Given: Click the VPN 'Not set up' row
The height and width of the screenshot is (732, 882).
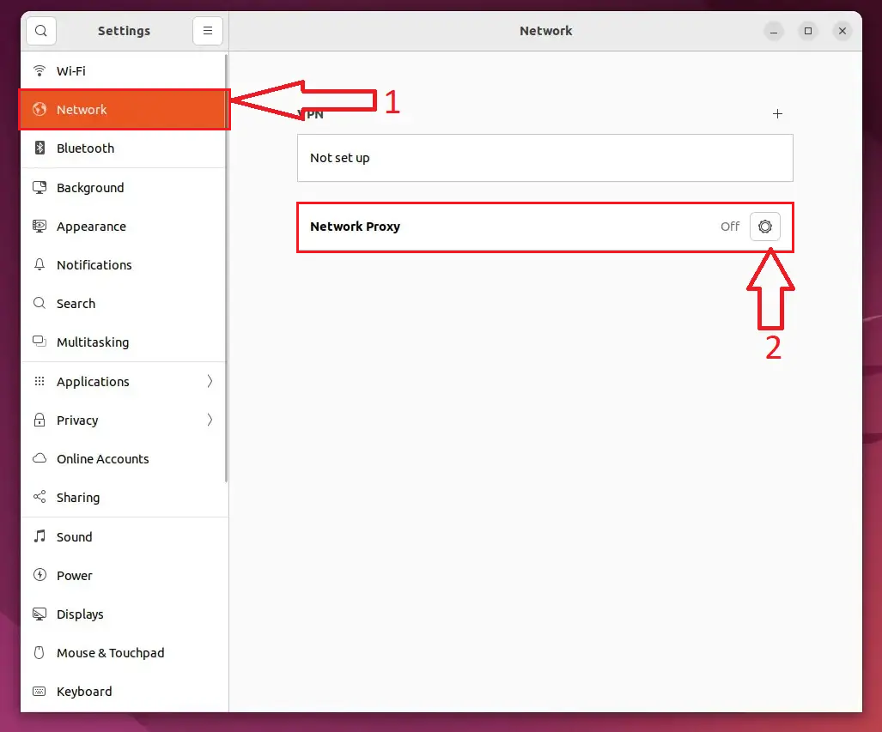Looking at the screenshot, I should [545, 158].
